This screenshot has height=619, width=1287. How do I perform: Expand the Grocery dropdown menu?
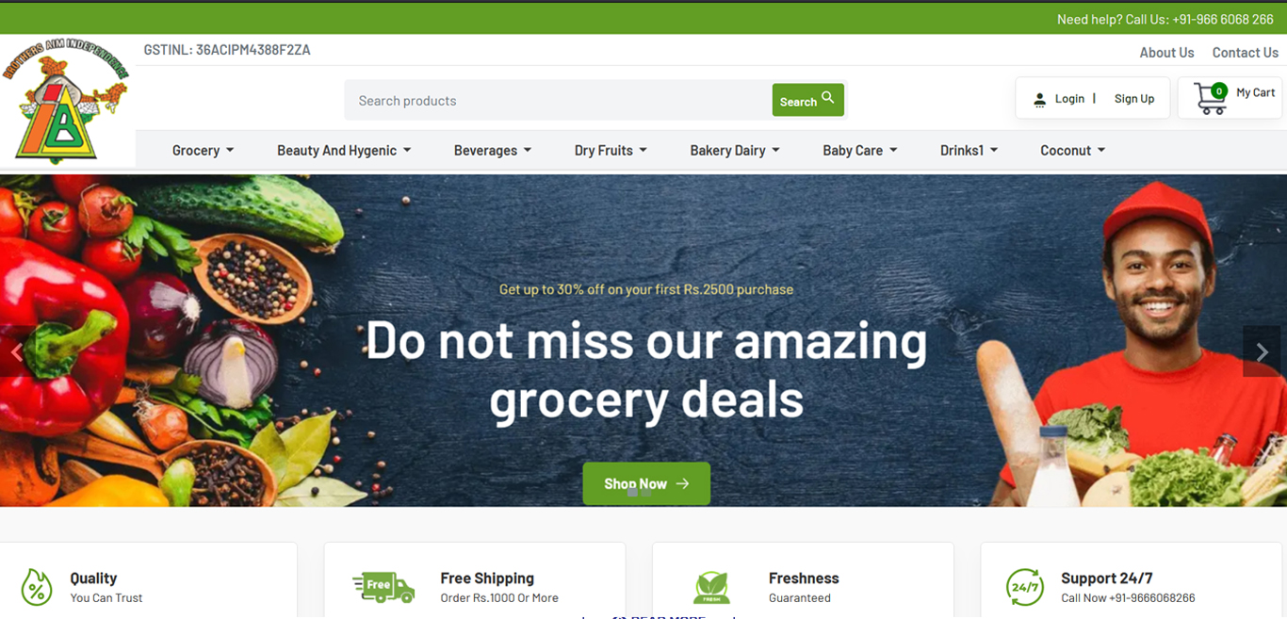(x=203, y=150)
